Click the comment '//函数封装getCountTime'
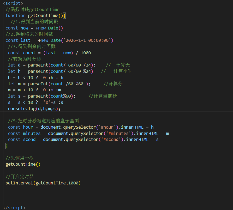The height and width of the screenshot is (210, 233). coord(32,9)
